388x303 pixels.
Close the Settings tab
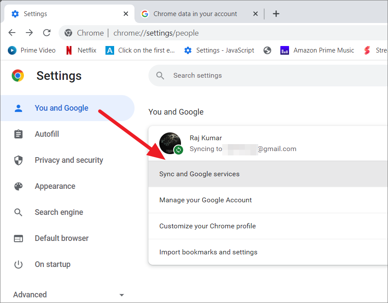click(126, 14)
